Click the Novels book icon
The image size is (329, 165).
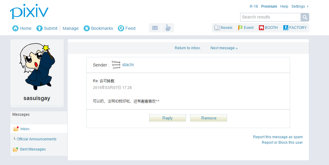(x=217, y=28)
